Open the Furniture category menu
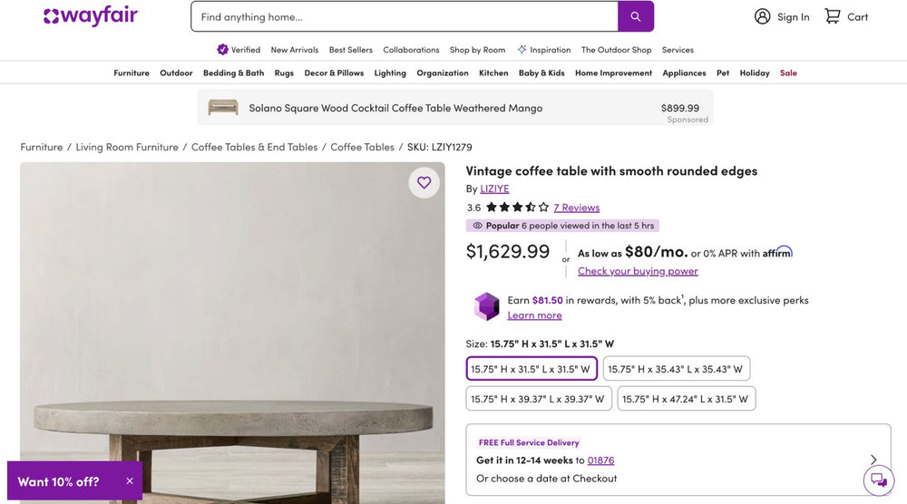Image resolution: width=907 pixels, height=504 pixels. (x=132, y=73)
